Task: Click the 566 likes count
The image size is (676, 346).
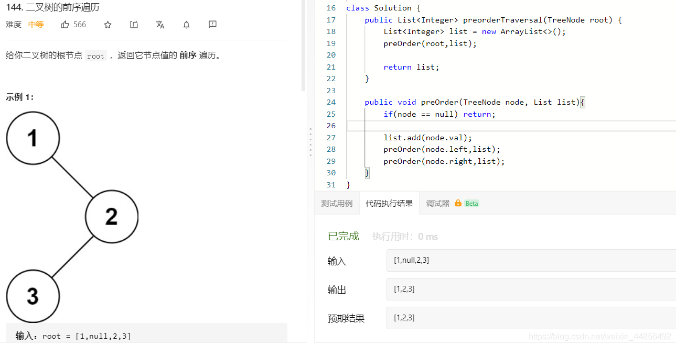Action: coord(80,25)
